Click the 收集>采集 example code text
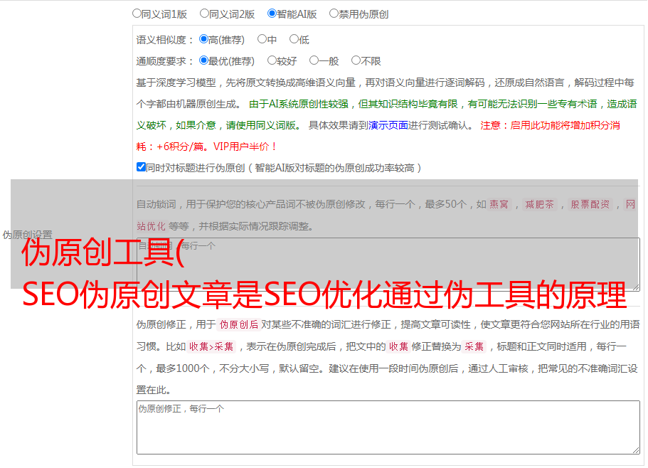This screenshot has width=648, height=468. pyautogui.click(x=211, y=346)
